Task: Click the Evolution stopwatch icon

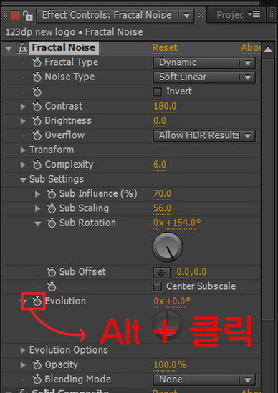Action: (37, 301)
